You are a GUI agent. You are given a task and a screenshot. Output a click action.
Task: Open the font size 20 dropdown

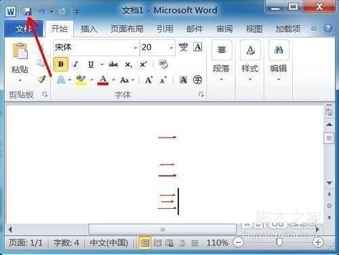171,47
